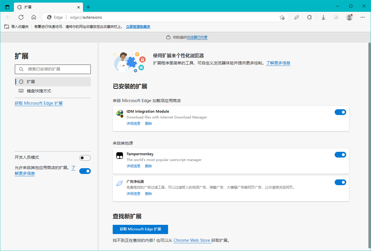Click the 查找新扩展 heading
This screenshot has height=251, width=371.
click(127, 216)
